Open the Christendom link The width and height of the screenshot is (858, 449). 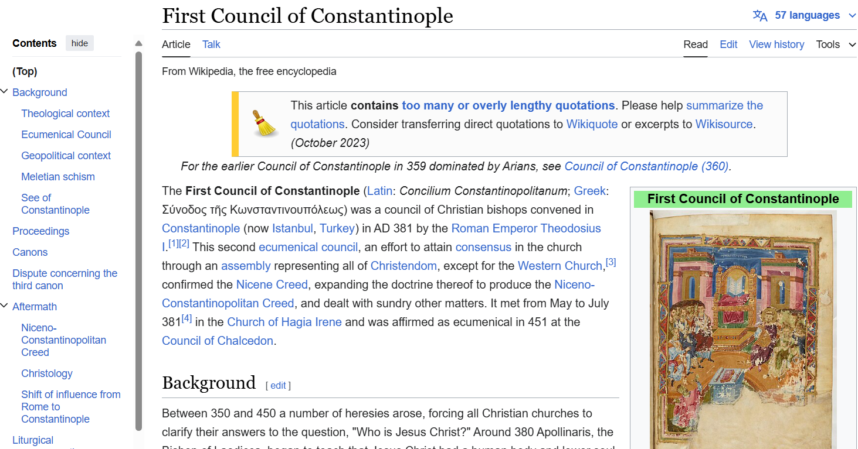[403, 266]
